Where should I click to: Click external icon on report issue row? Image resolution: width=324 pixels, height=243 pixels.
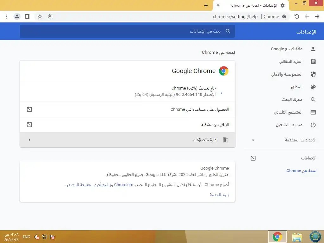coord(29,125)
